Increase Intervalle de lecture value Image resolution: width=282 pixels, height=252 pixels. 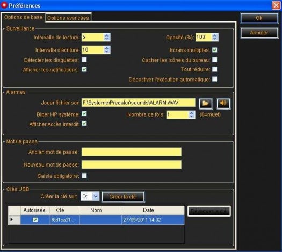[x=107, y=35]
